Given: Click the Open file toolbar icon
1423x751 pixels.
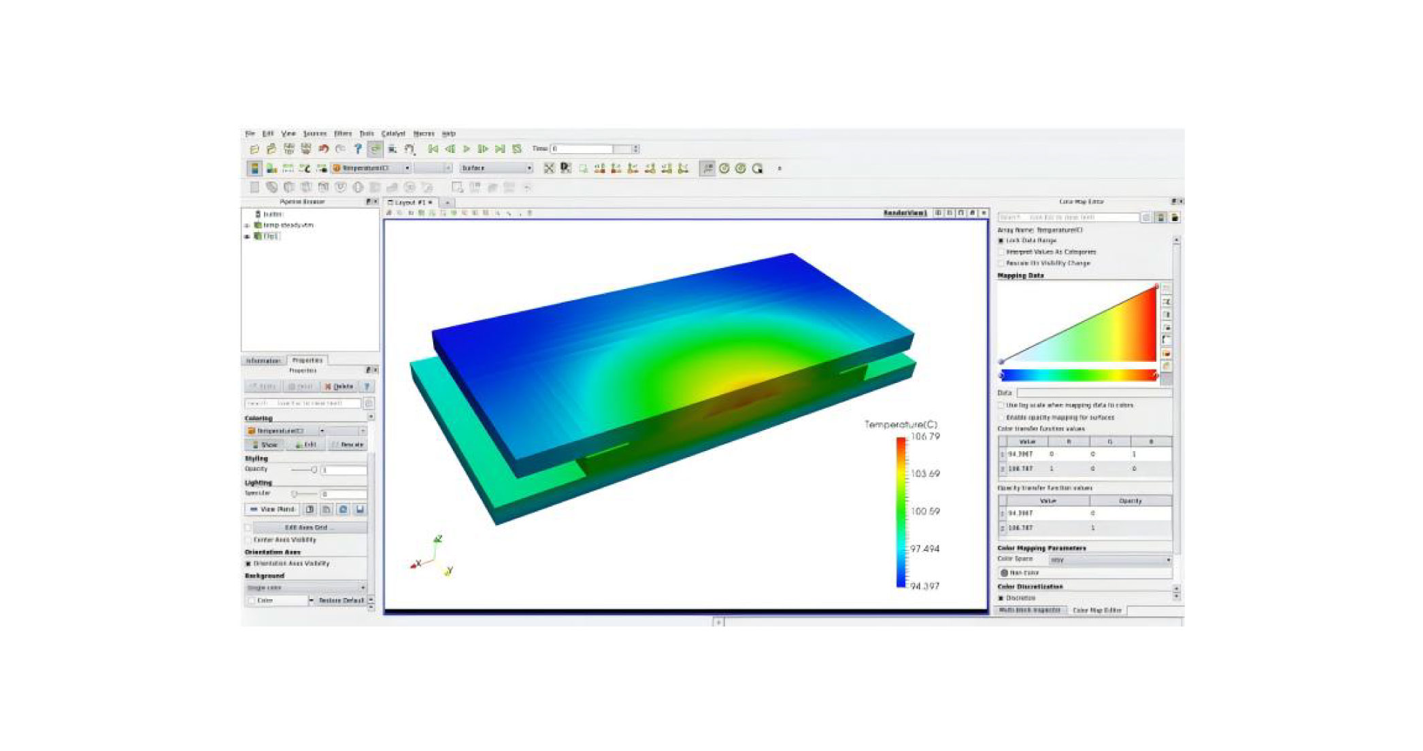Looking at the screenshot, I should pyautogui.click(x=254, y=149).
